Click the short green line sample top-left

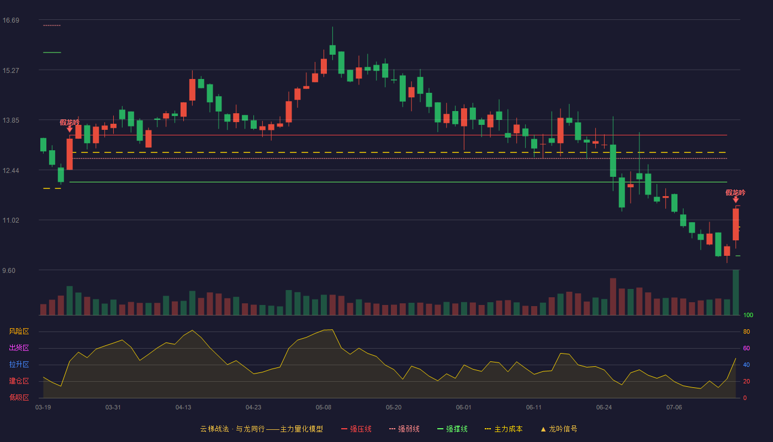click(x=52, y=52)
